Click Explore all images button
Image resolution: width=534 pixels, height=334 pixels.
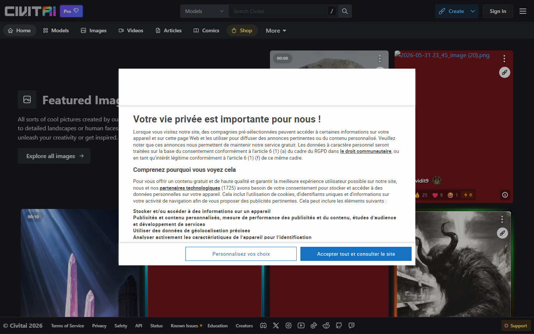[54, 156]
